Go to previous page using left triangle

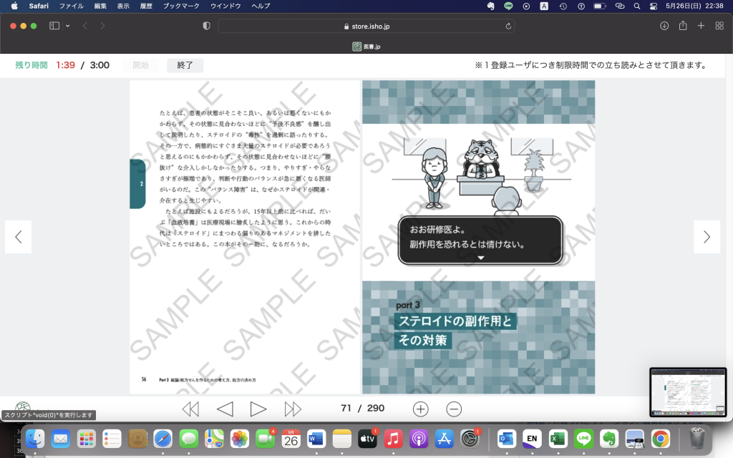pos(225,409)
